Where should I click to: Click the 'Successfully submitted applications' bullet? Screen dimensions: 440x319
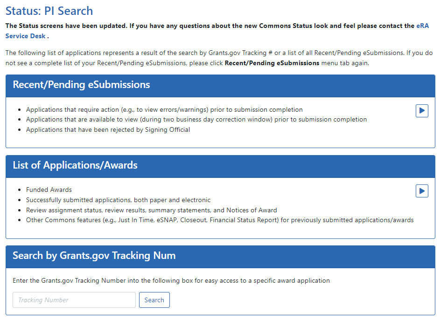tap(118, 200)
